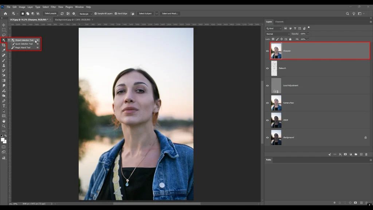Click the Add to selection icon
This screenshot has height=210, width=373.
[x=28, y=13]
